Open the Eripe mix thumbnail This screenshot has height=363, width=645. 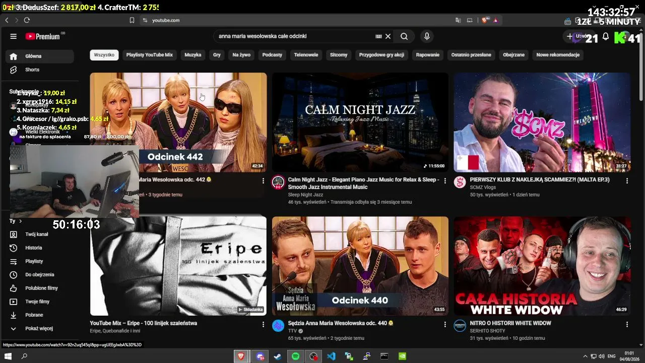(178, 266)
